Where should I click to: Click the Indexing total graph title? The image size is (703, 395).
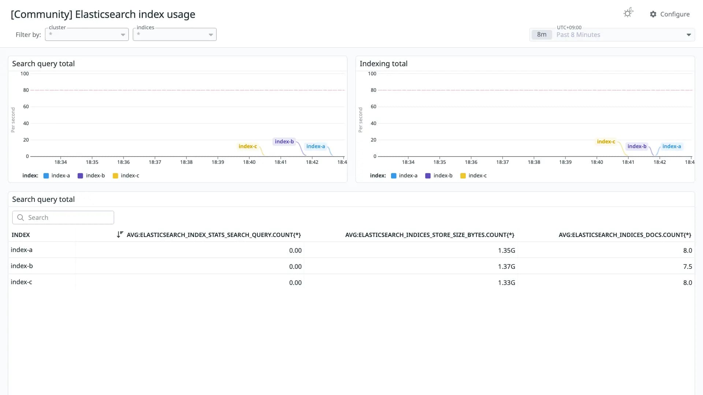(x=383, y=64)
